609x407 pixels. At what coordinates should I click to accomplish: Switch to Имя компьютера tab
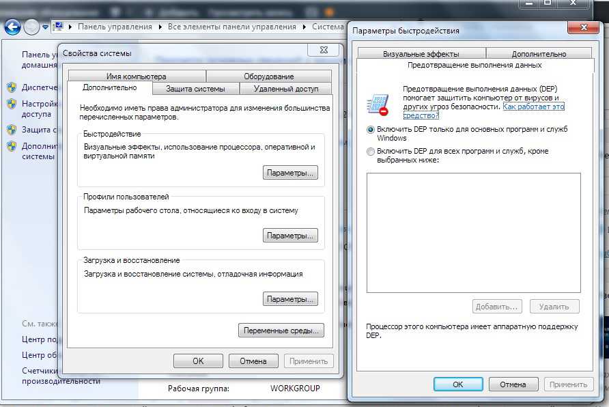pos(137,76)
